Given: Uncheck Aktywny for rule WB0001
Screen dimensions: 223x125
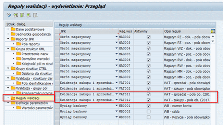Looking at the screenshot, I should 148,106.
